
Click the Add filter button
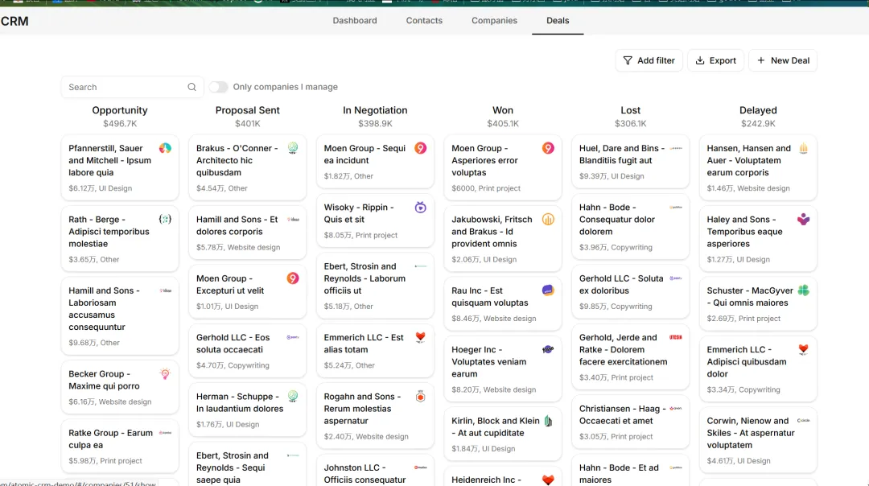[649, 60]
